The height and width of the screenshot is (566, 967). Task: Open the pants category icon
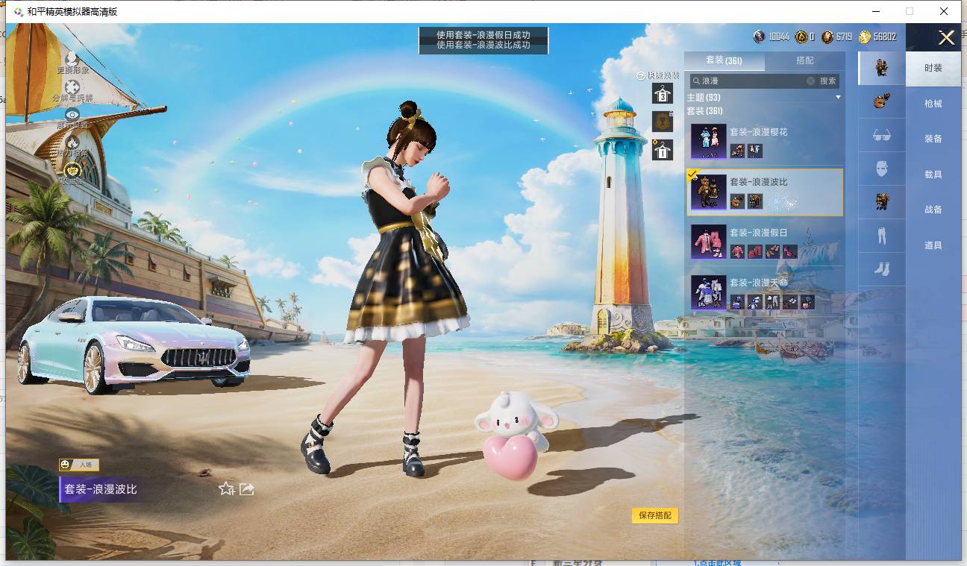882,236
